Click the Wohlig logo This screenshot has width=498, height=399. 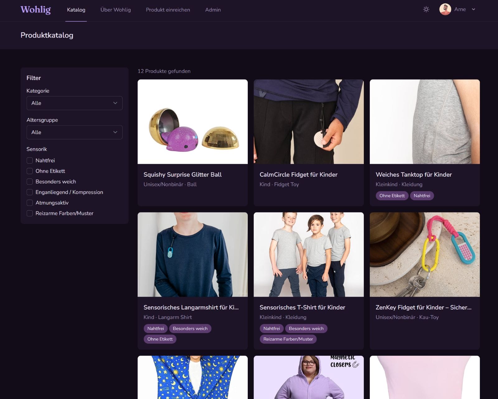tap(35, 10)
